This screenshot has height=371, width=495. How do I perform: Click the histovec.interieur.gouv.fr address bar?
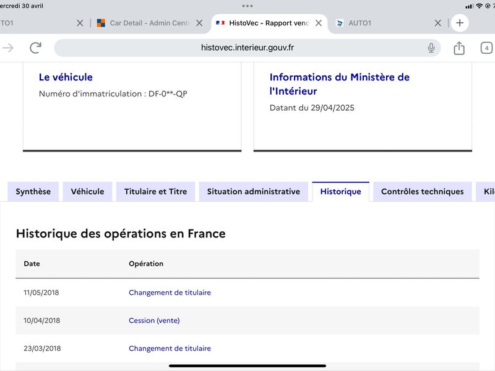[x=247, y=48]
